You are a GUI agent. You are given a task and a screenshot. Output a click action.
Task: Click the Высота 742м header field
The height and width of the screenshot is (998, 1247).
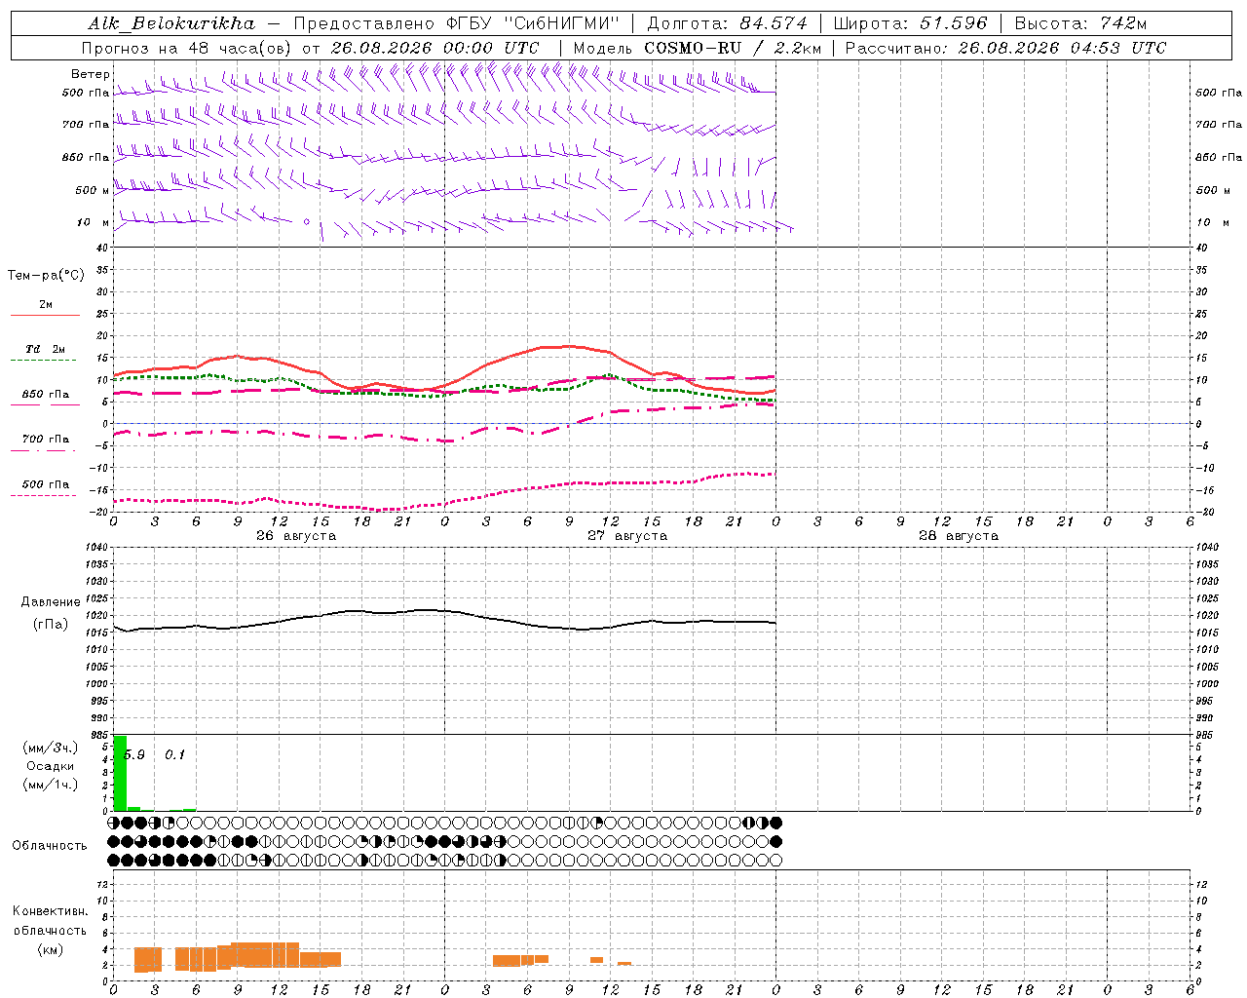(1080, 24)
